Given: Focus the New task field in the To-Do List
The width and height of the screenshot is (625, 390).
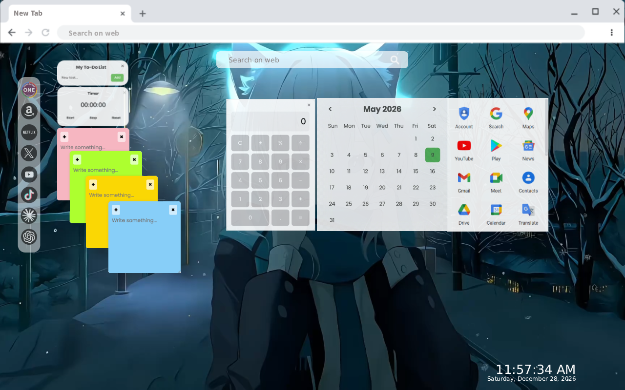Looking at the screenshot, I should [x=85, y=78].
